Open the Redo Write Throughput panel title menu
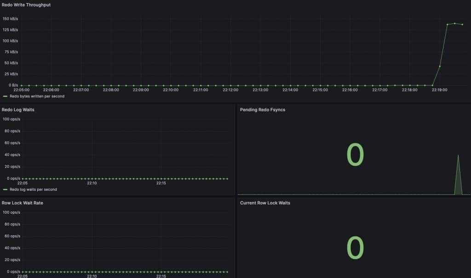471x278 pixels. point(26,5)
